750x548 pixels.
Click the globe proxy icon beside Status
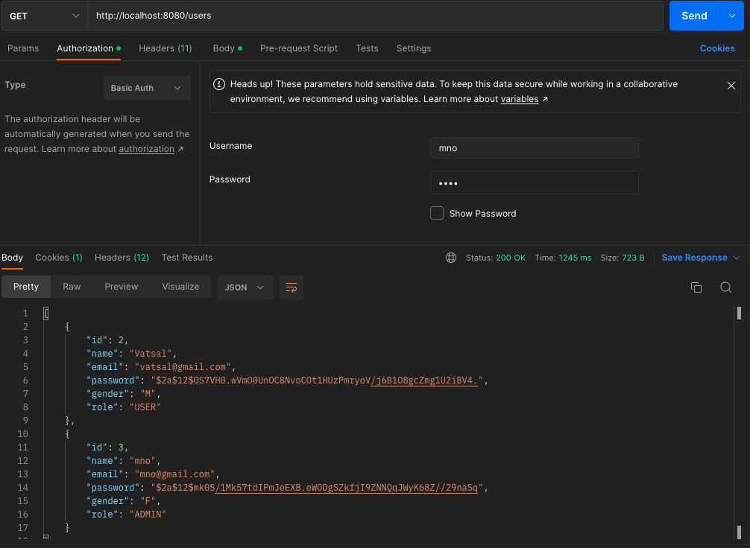(450, 257)
